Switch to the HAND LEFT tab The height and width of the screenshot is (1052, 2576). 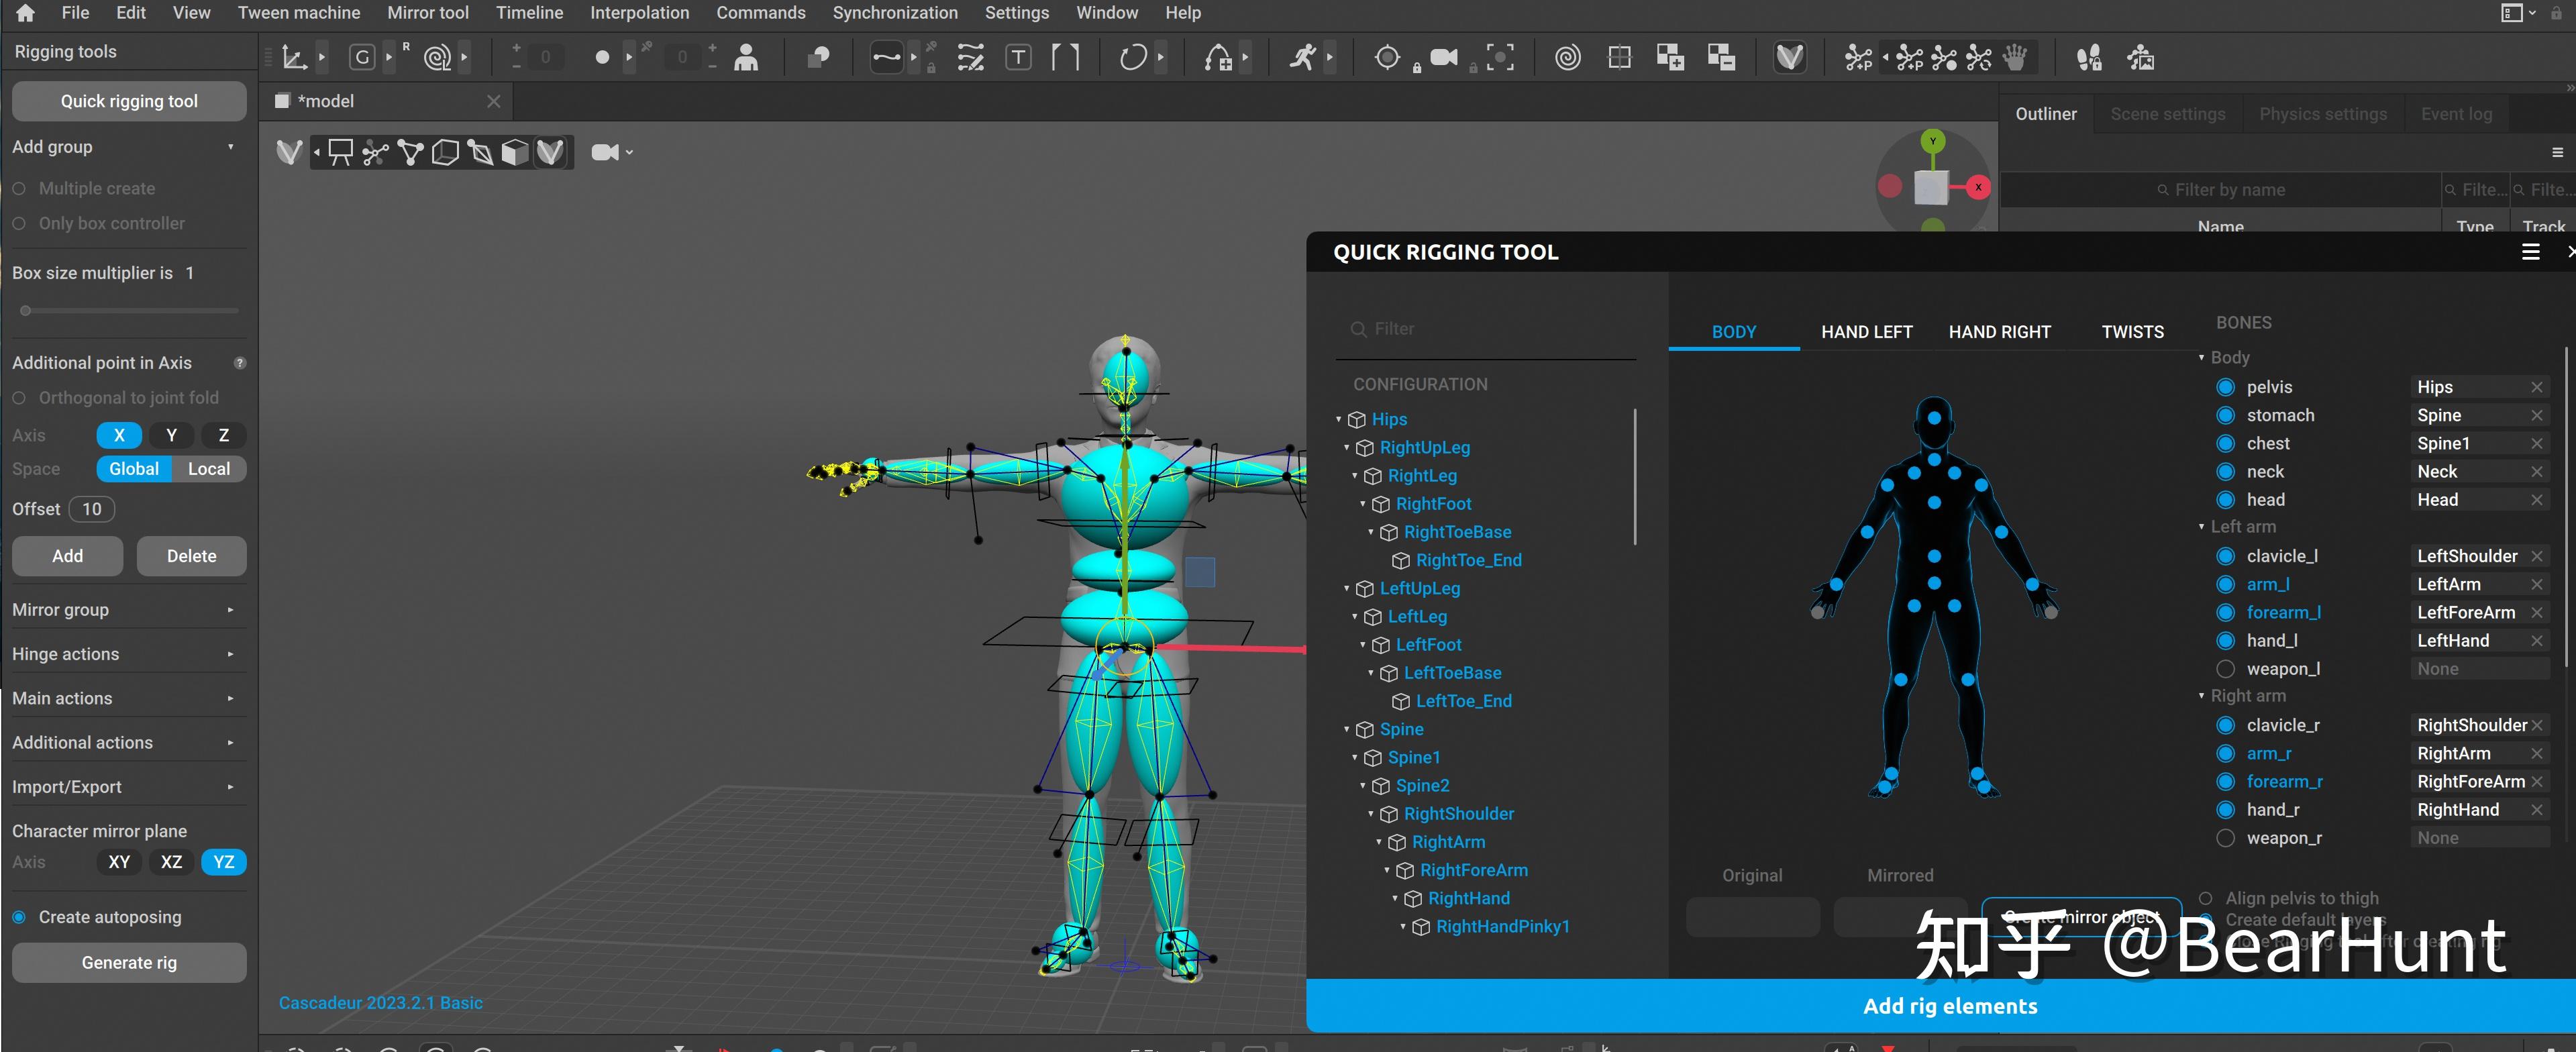(x=1866, y=332)
